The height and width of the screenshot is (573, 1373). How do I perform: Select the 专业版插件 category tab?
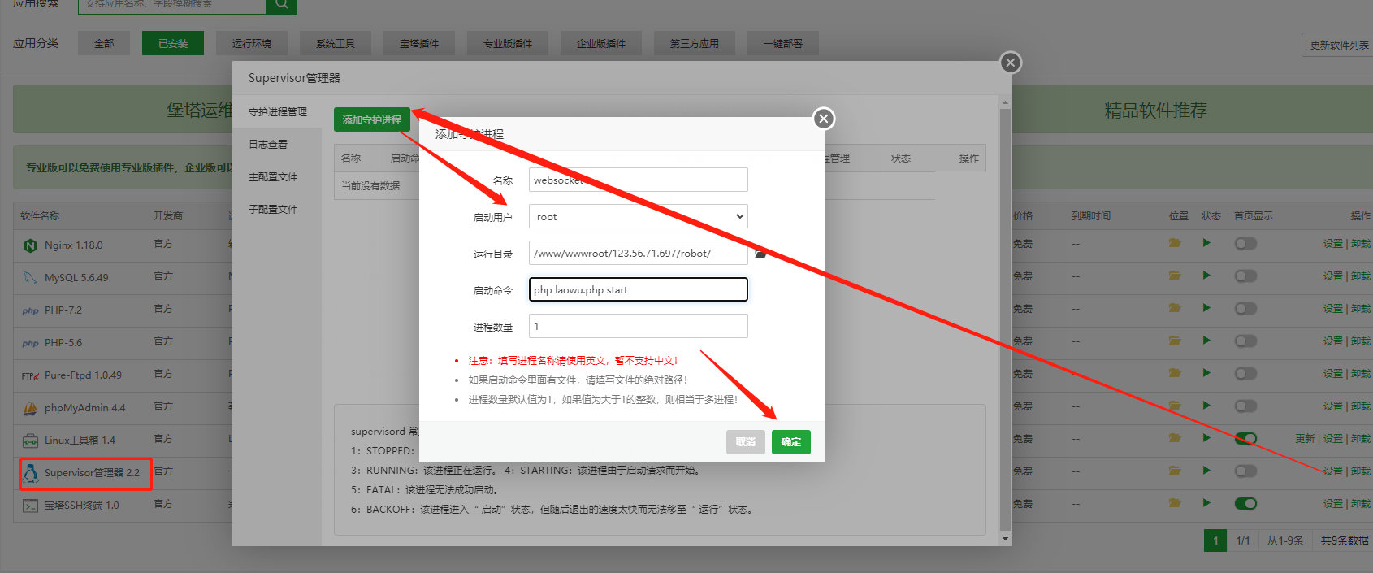coord(508,43)
